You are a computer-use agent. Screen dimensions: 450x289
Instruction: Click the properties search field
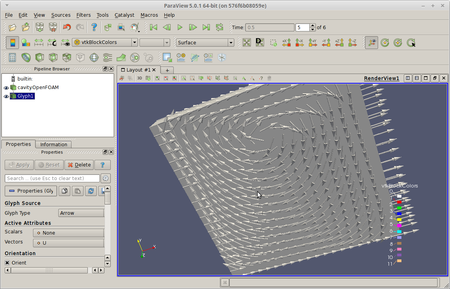52,178
